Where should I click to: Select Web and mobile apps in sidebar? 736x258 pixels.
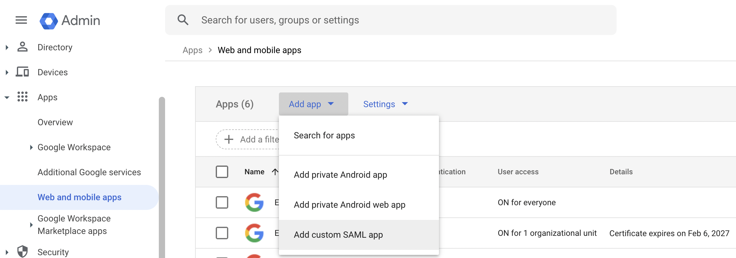click(79, 197)
